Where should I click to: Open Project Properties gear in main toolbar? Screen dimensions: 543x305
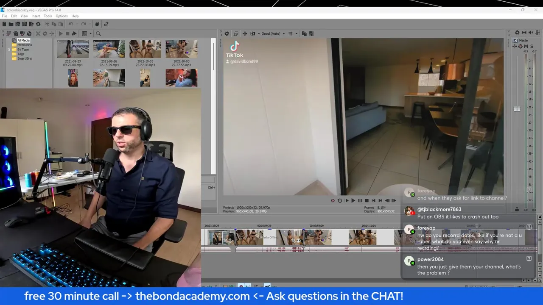pyautogui.click(x=38, y=24)
